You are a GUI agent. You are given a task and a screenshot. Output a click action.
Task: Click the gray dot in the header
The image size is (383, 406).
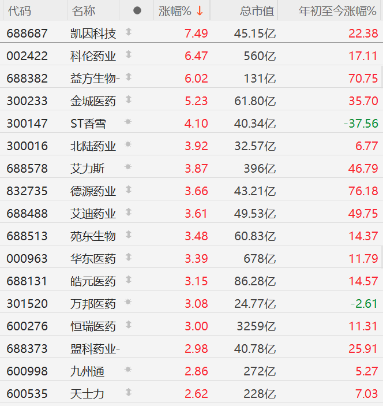click(x=137, y=10)
